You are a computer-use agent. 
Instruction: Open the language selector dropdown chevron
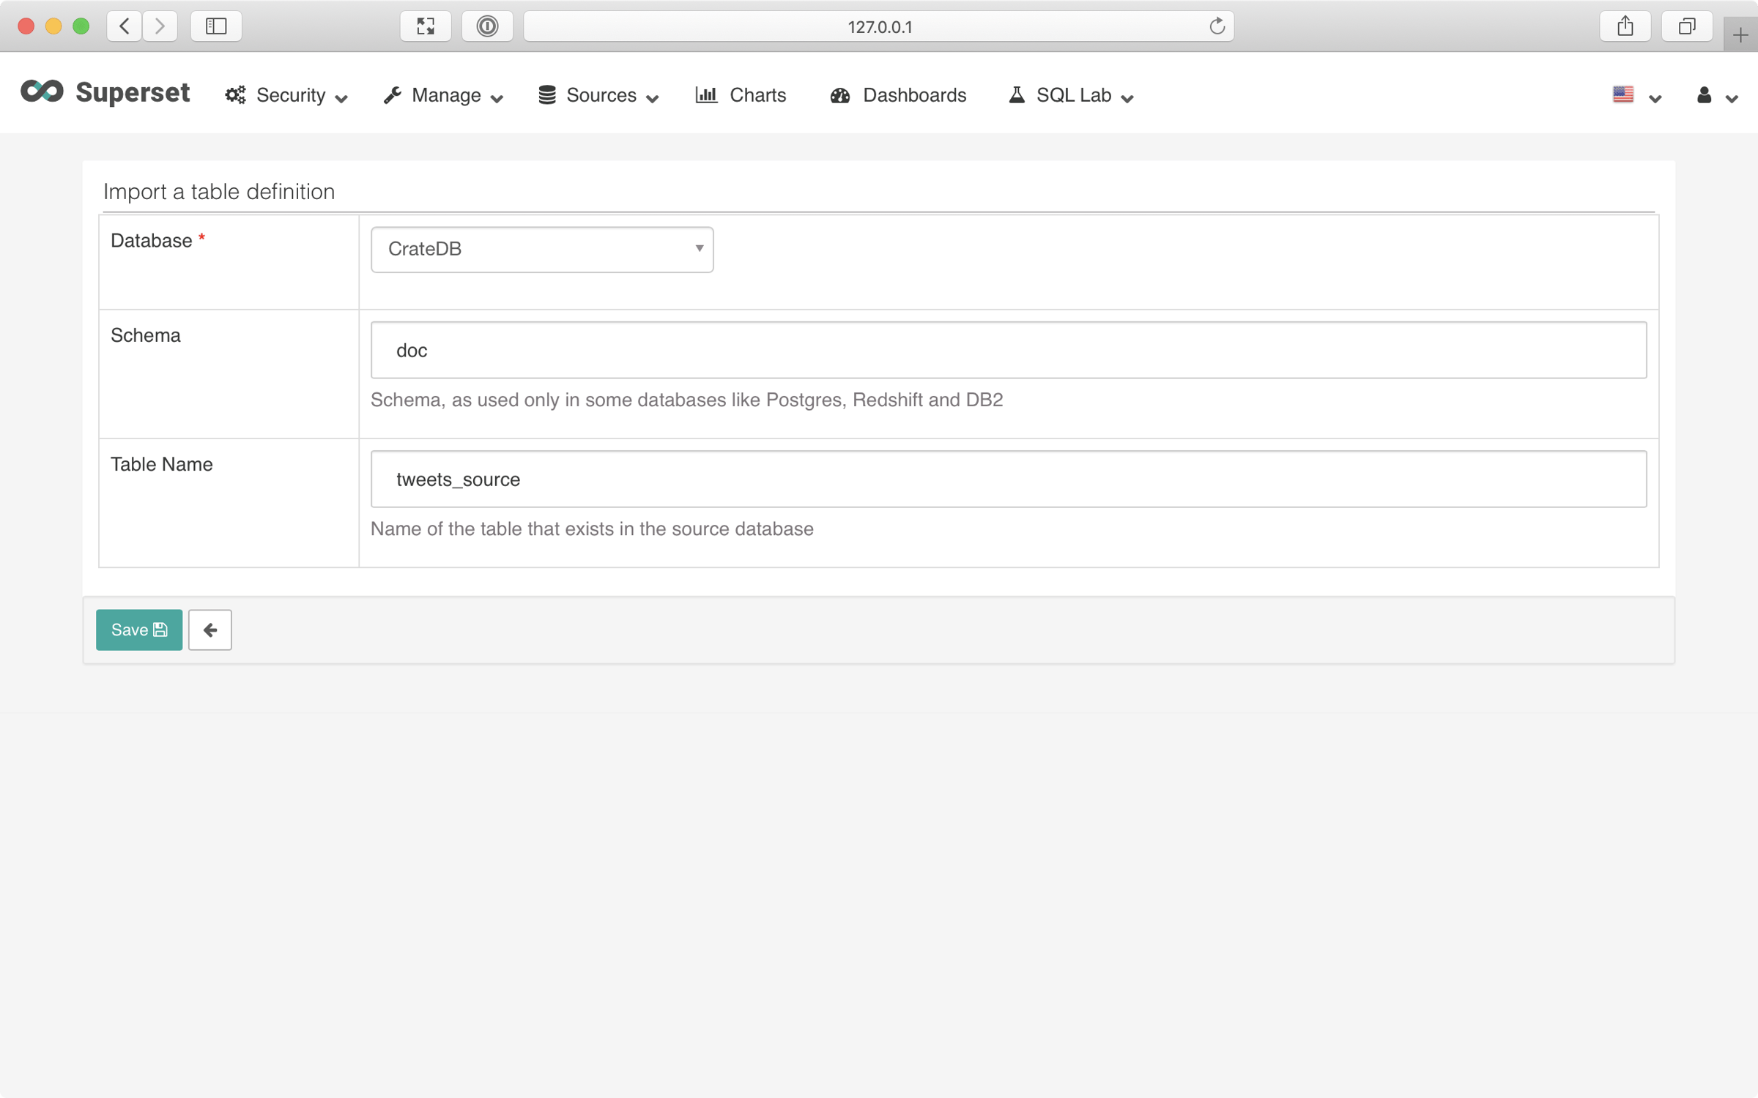[x=1656, y=97]
